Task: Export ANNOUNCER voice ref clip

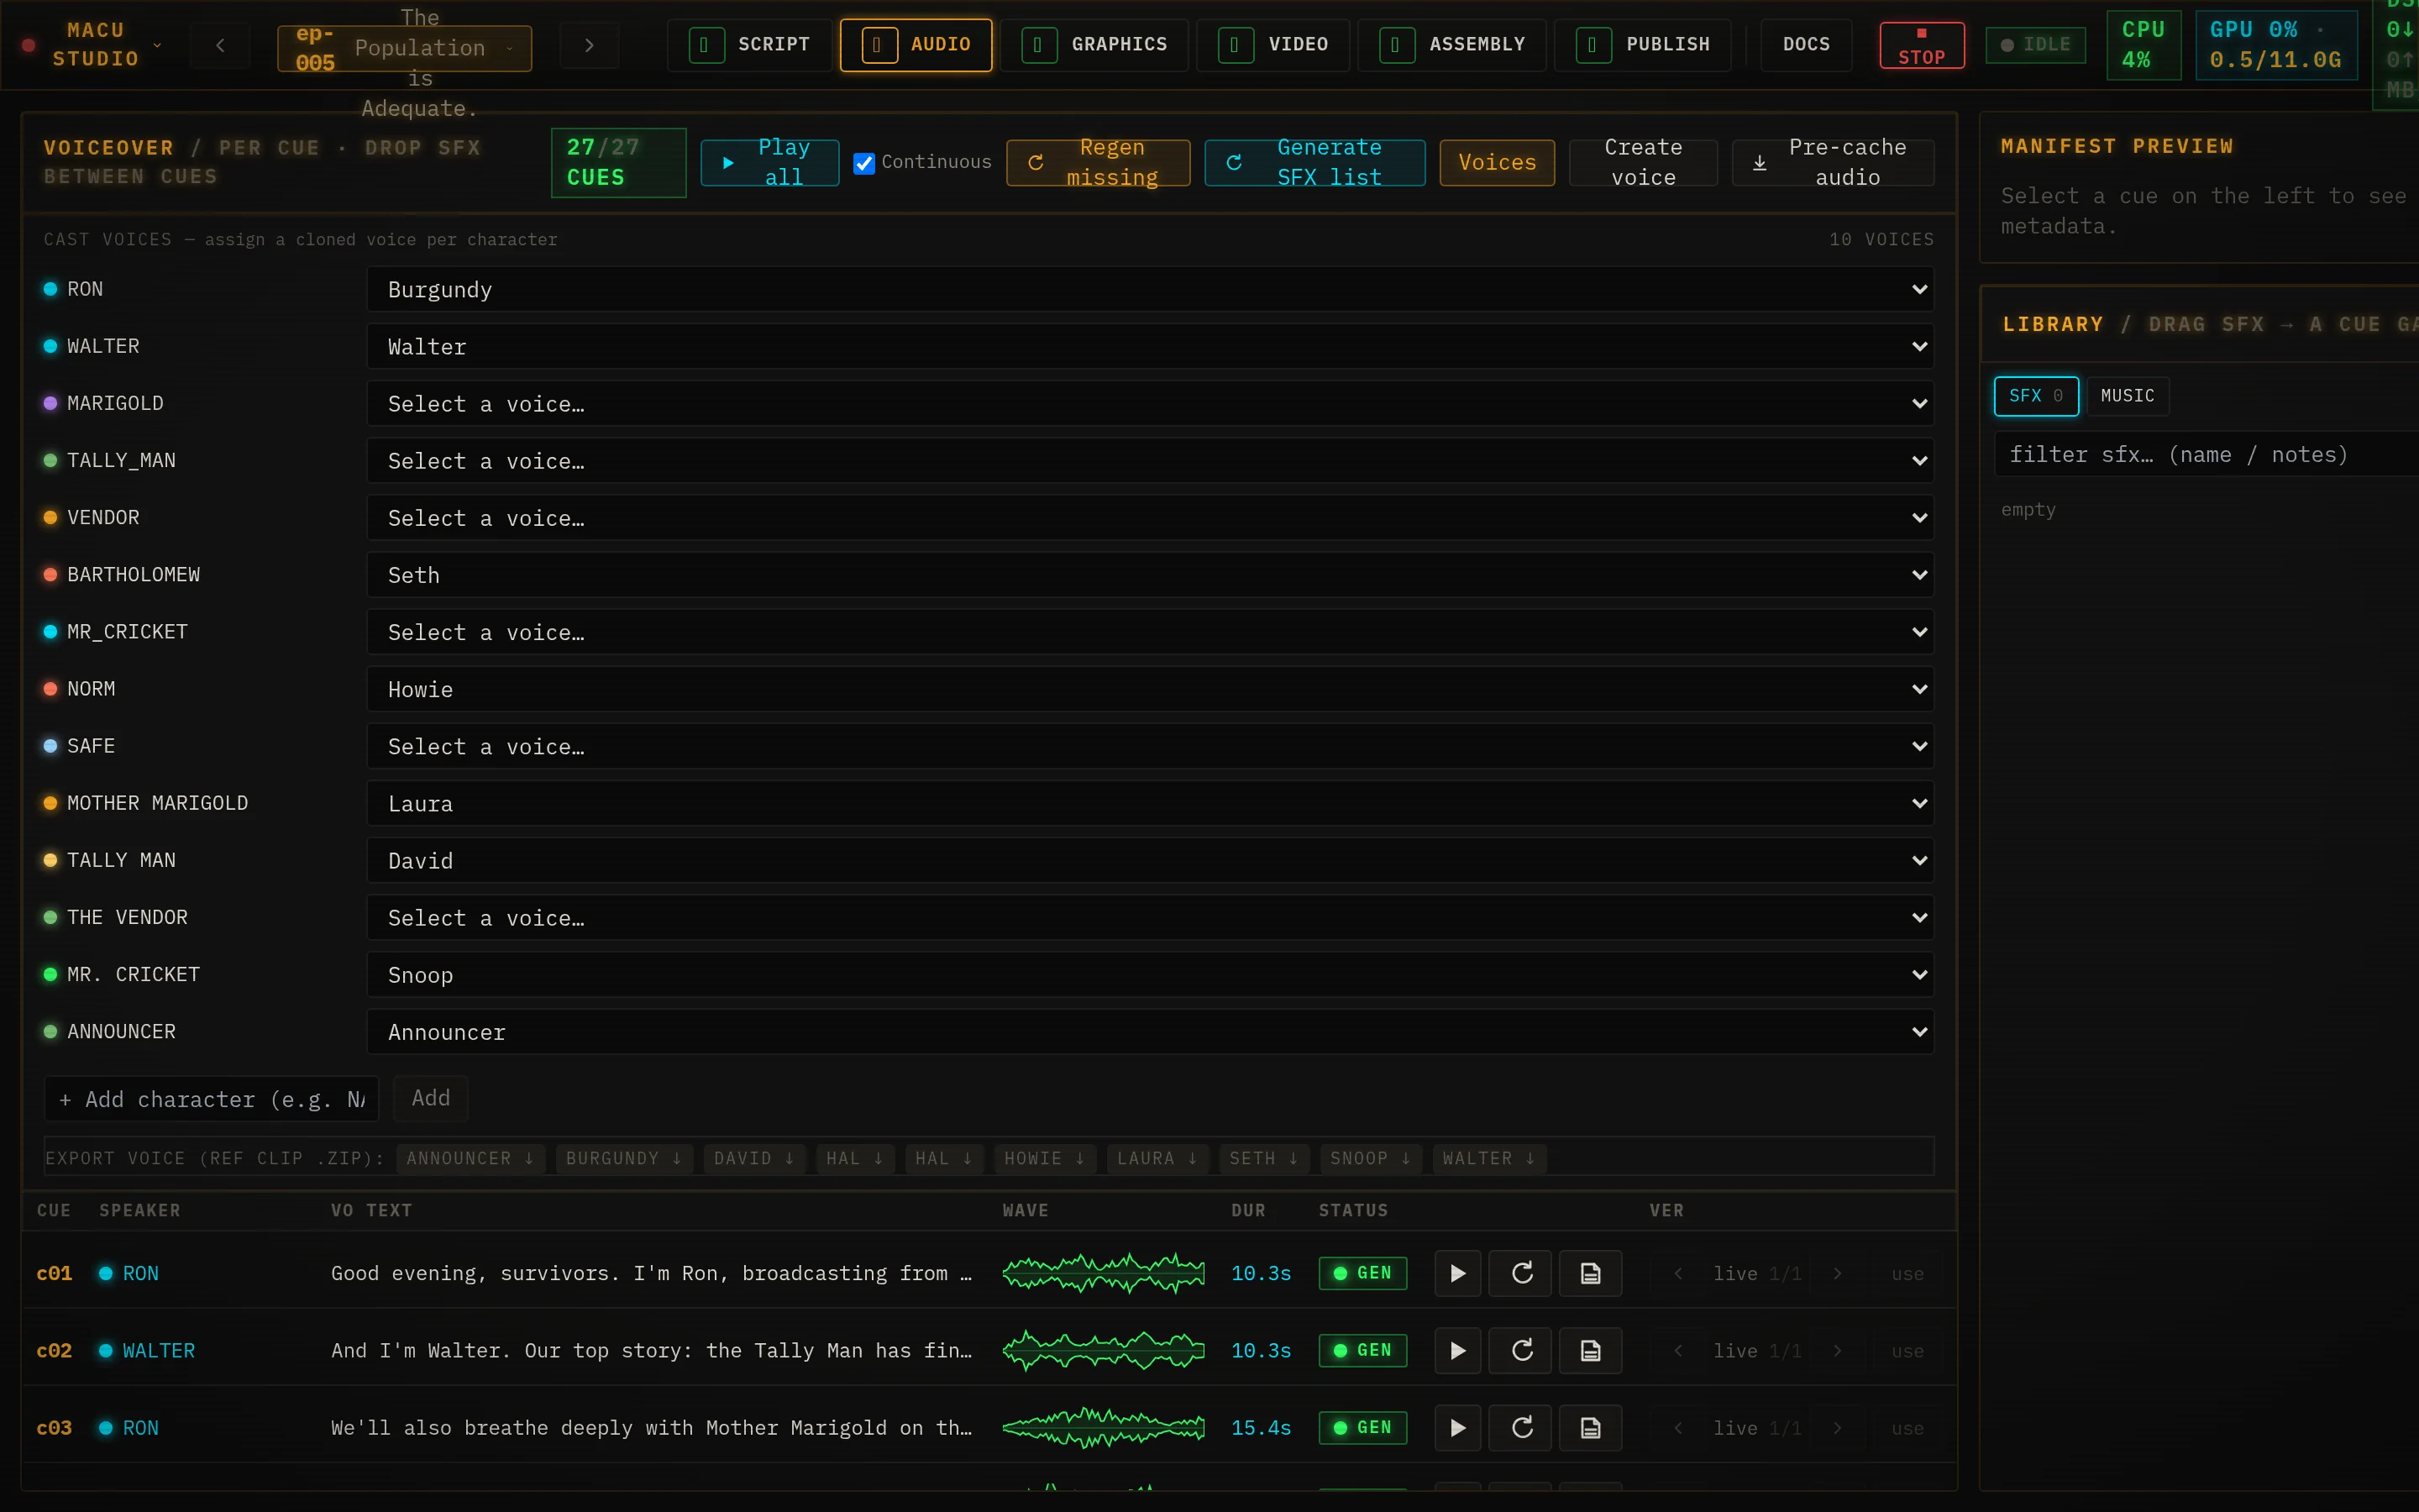Action: pos(470,1158)
